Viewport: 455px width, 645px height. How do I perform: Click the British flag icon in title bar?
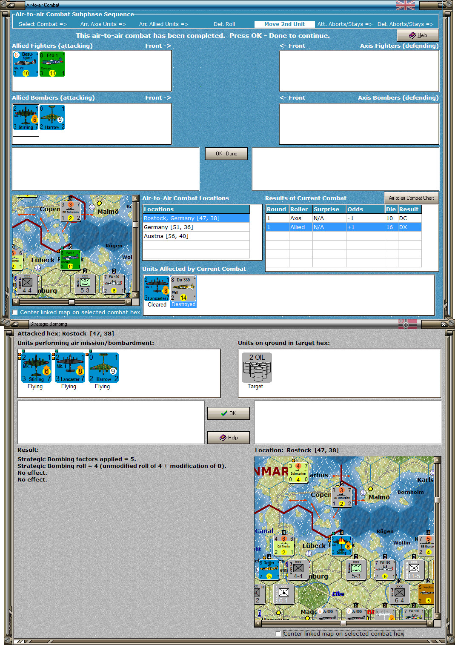tap(405, 5)
